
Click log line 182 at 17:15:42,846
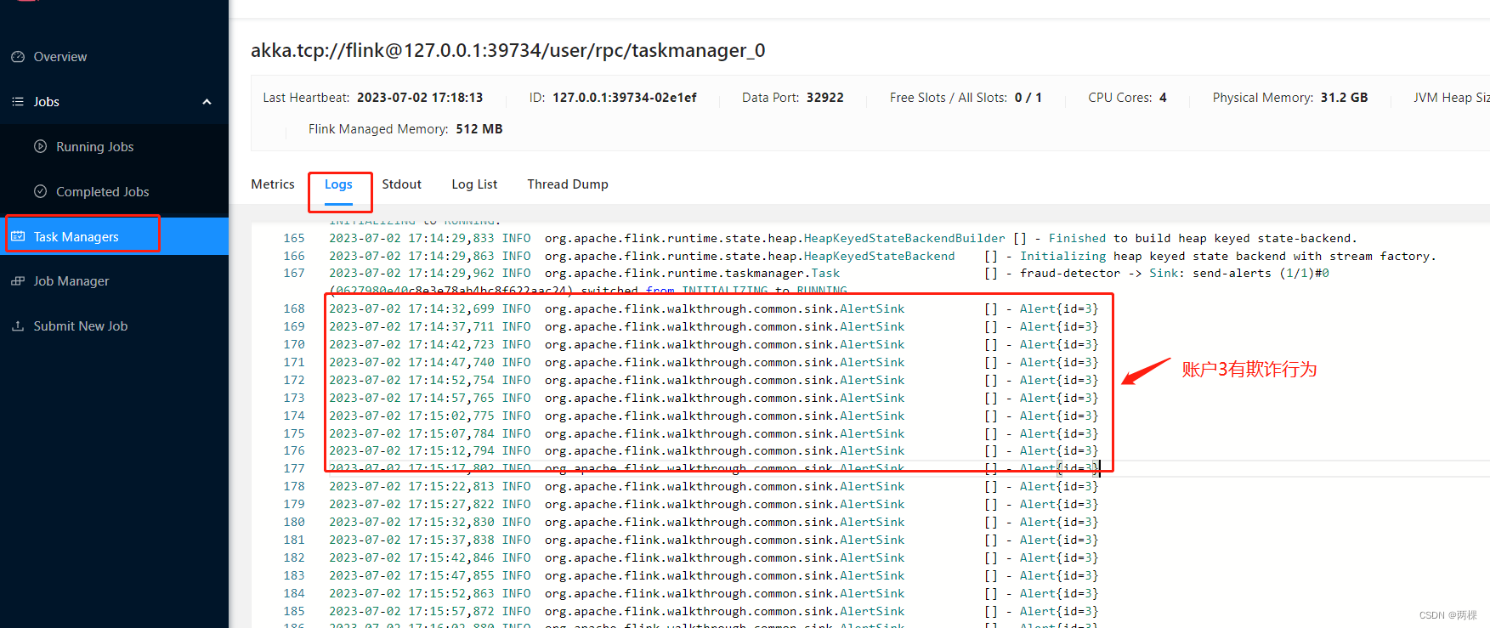tap(714, 558)
